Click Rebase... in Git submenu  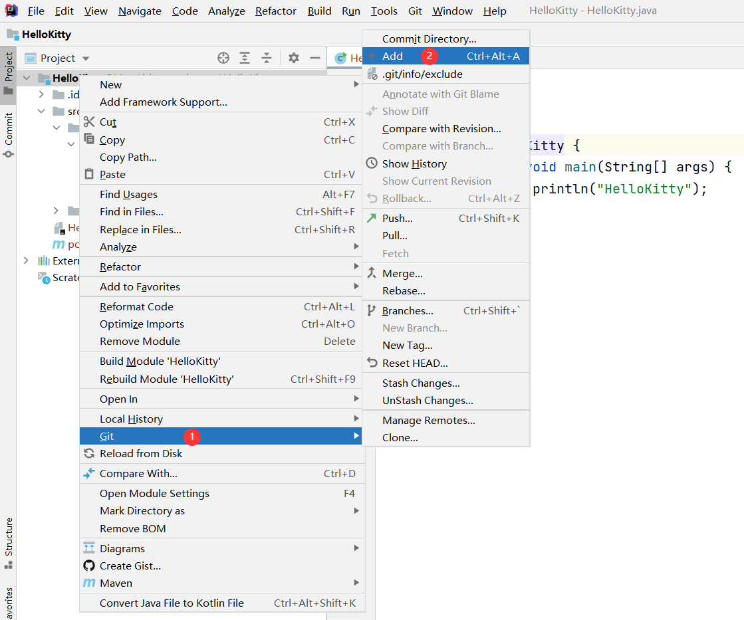pos(445,291)
